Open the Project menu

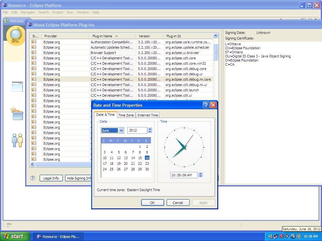[58, 12]
